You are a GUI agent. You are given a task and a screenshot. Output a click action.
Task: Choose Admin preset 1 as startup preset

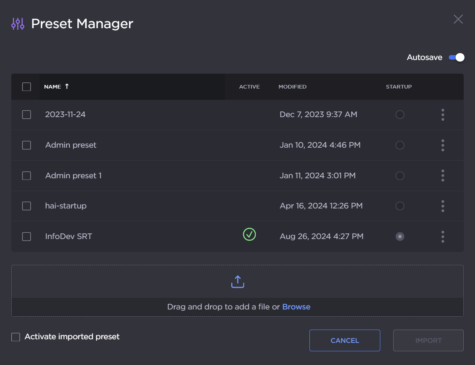coord(400,175)
